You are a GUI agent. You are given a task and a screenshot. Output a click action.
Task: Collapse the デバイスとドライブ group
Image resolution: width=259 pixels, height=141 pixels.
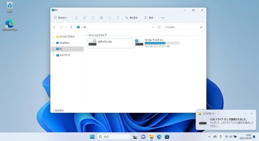coord(86,36)
